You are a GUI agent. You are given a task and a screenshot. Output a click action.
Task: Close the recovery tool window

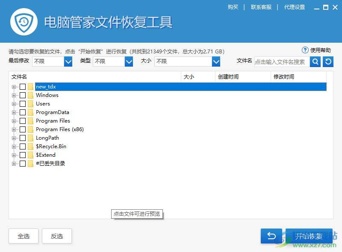click(x=335, y=7)
